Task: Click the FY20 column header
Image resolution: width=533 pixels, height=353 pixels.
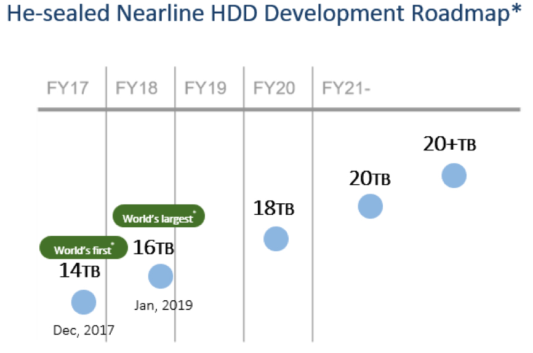Action: pos(274,88)
